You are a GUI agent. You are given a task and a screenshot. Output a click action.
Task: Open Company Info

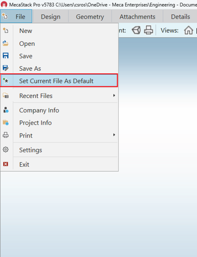[x=59, y=110]
